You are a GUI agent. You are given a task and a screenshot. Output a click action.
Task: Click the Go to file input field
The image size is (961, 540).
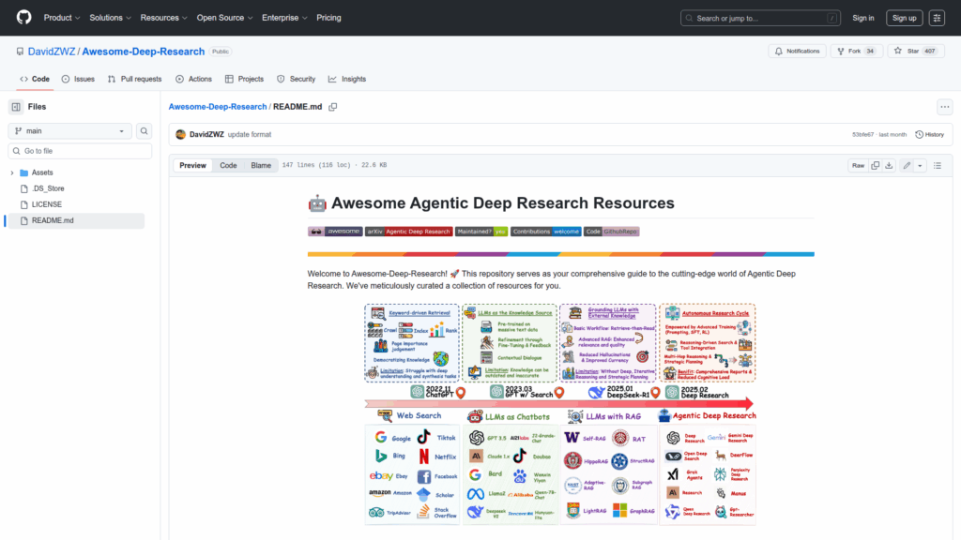[x=80, y=151]
